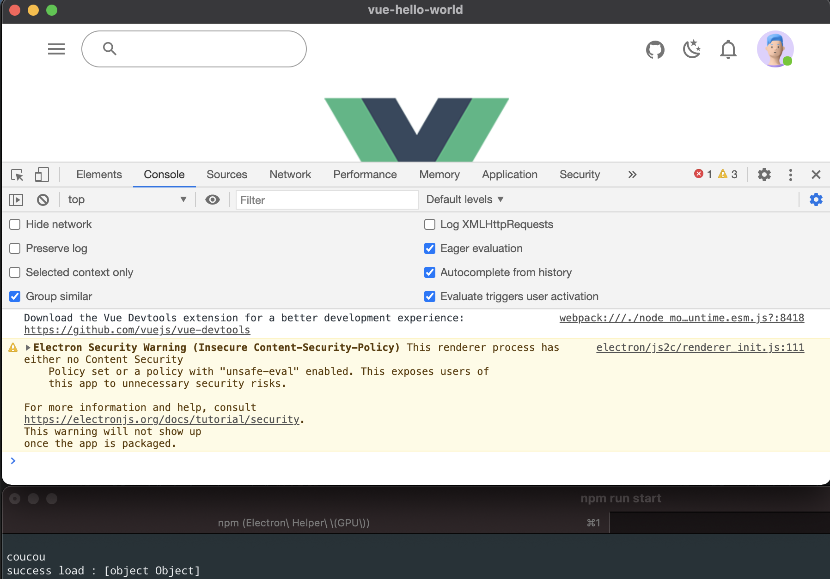Click the search magnifier icon
The image size is (830, 579).
pyautogui.click(x=110, y=48)
